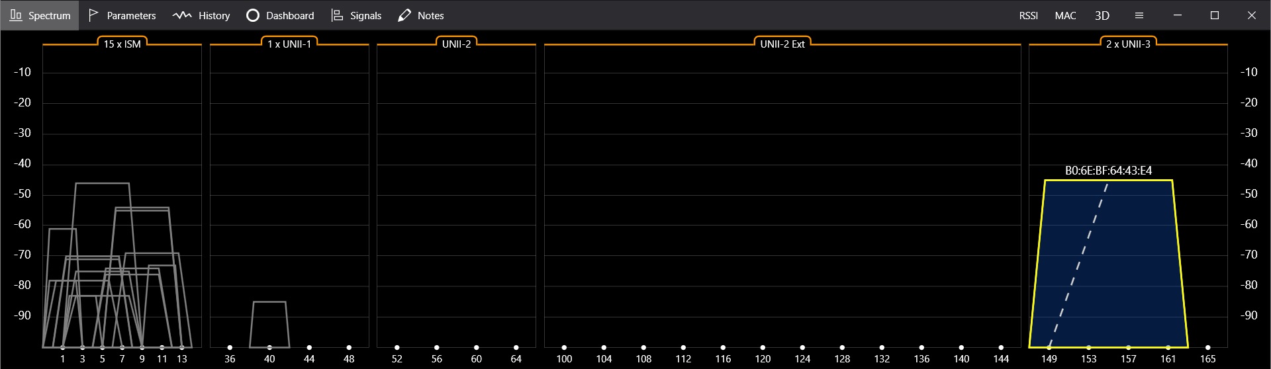Screen dimensions: 1271x369
Task: Click the Spectrum bar-chart icon
Action: point(16,15)
